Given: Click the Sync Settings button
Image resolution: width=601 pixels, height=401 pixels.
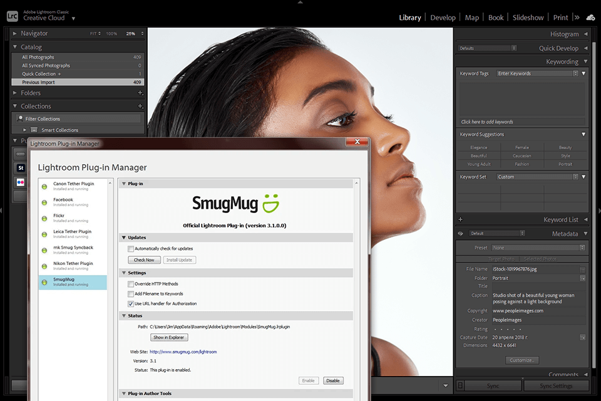Looking at the screenshot, I should tap(556, 386).
